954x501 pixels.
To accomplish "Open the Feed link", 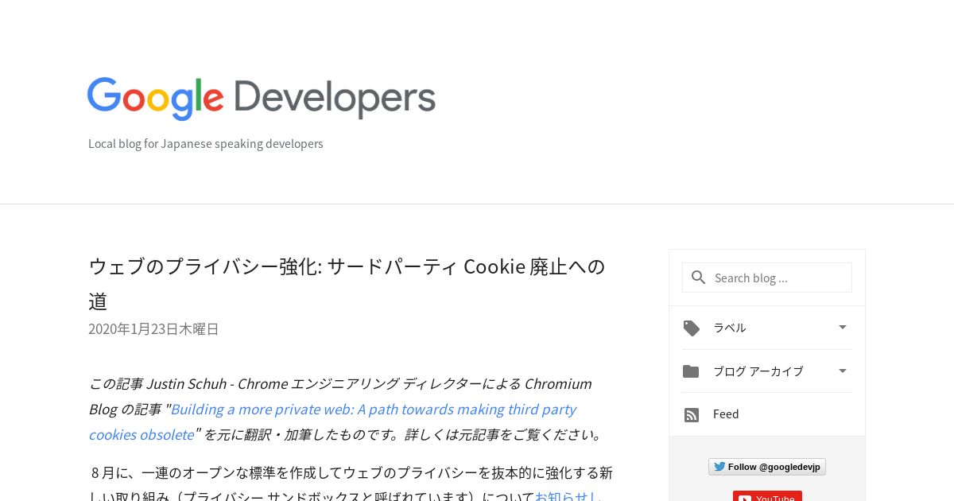I will pyautogui.click(x=726, y=414).
